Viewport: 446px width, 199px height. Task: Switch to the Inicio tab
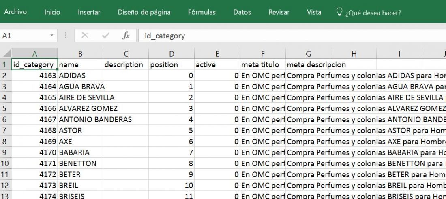pyautogui.click(x=52, y=12)
